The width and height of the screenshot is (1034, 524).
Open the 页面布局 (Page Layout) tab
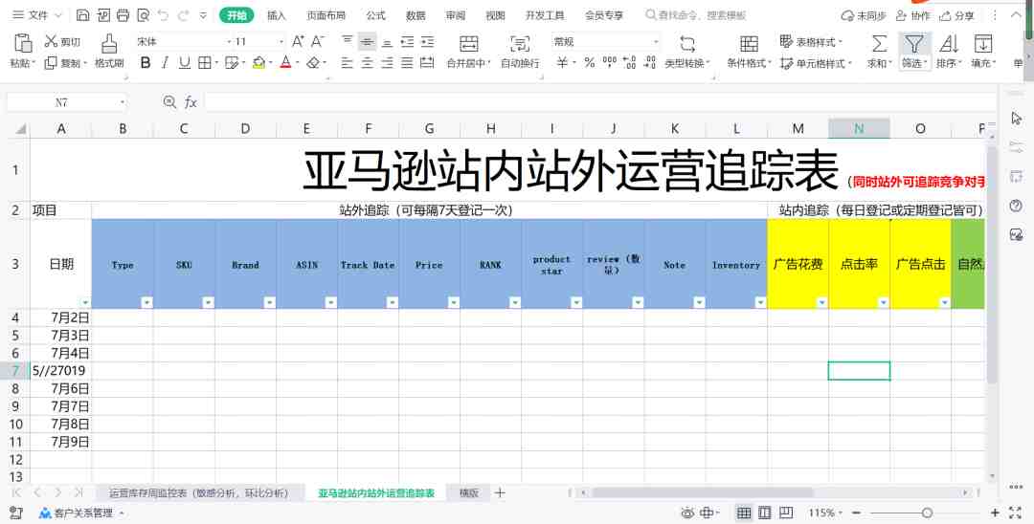click(326, 15)
